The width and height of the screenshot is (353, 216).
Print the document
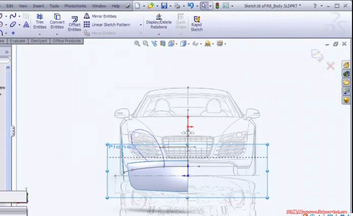tap(177, 6)
